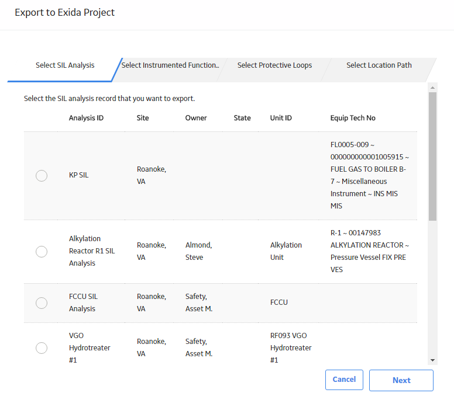Choose the FCCU SIL Analysis radio button

pos(42,303)
